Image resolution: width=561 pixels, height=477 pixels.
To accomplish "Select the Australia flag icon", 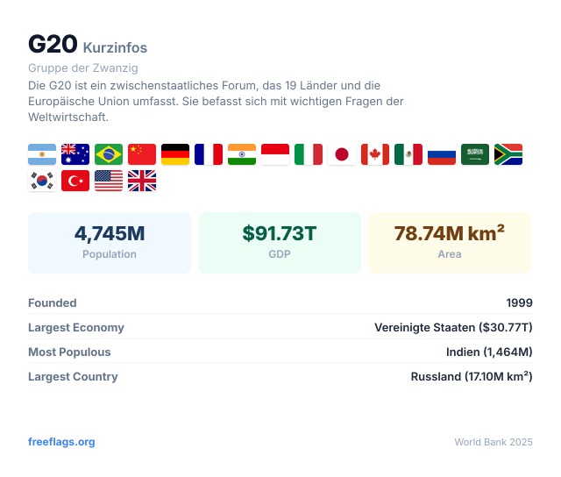I will point(75,154).
